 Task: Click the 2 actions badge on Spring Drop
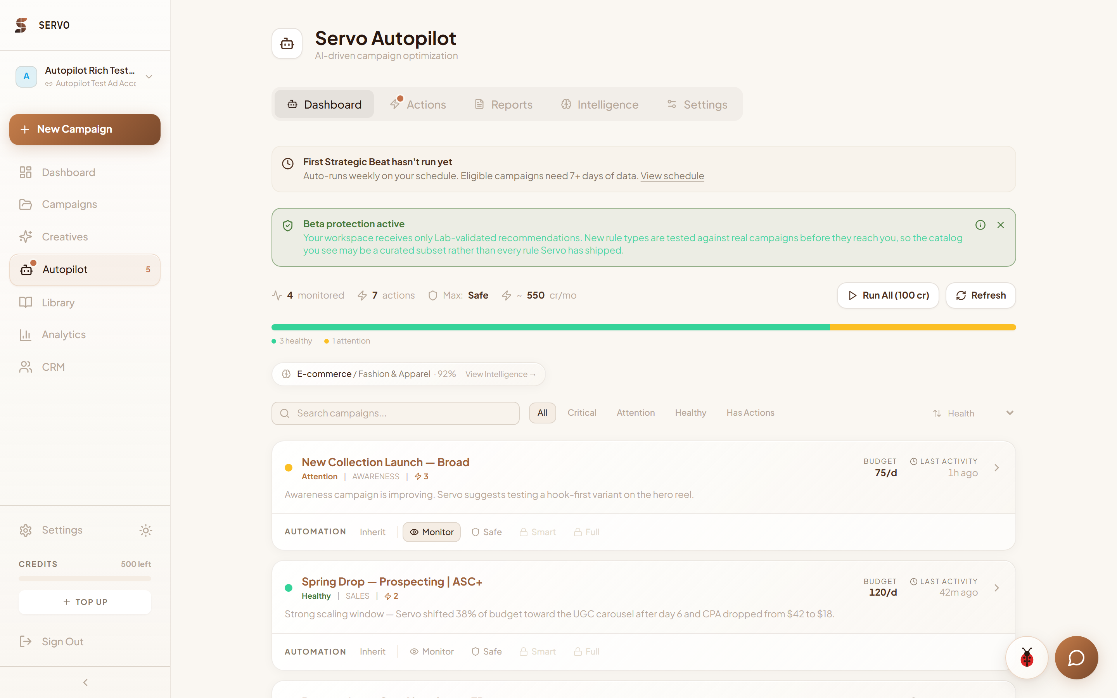tap(391, 596)
